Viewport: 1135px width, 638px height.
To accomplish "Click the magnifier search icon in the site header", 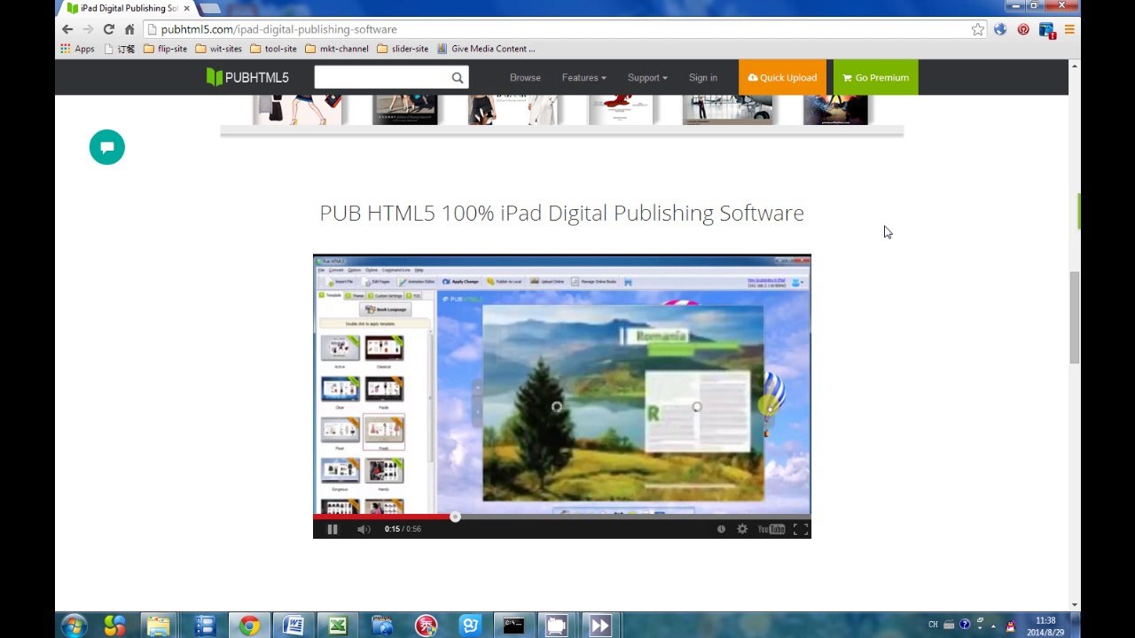I will click(458, 78).
